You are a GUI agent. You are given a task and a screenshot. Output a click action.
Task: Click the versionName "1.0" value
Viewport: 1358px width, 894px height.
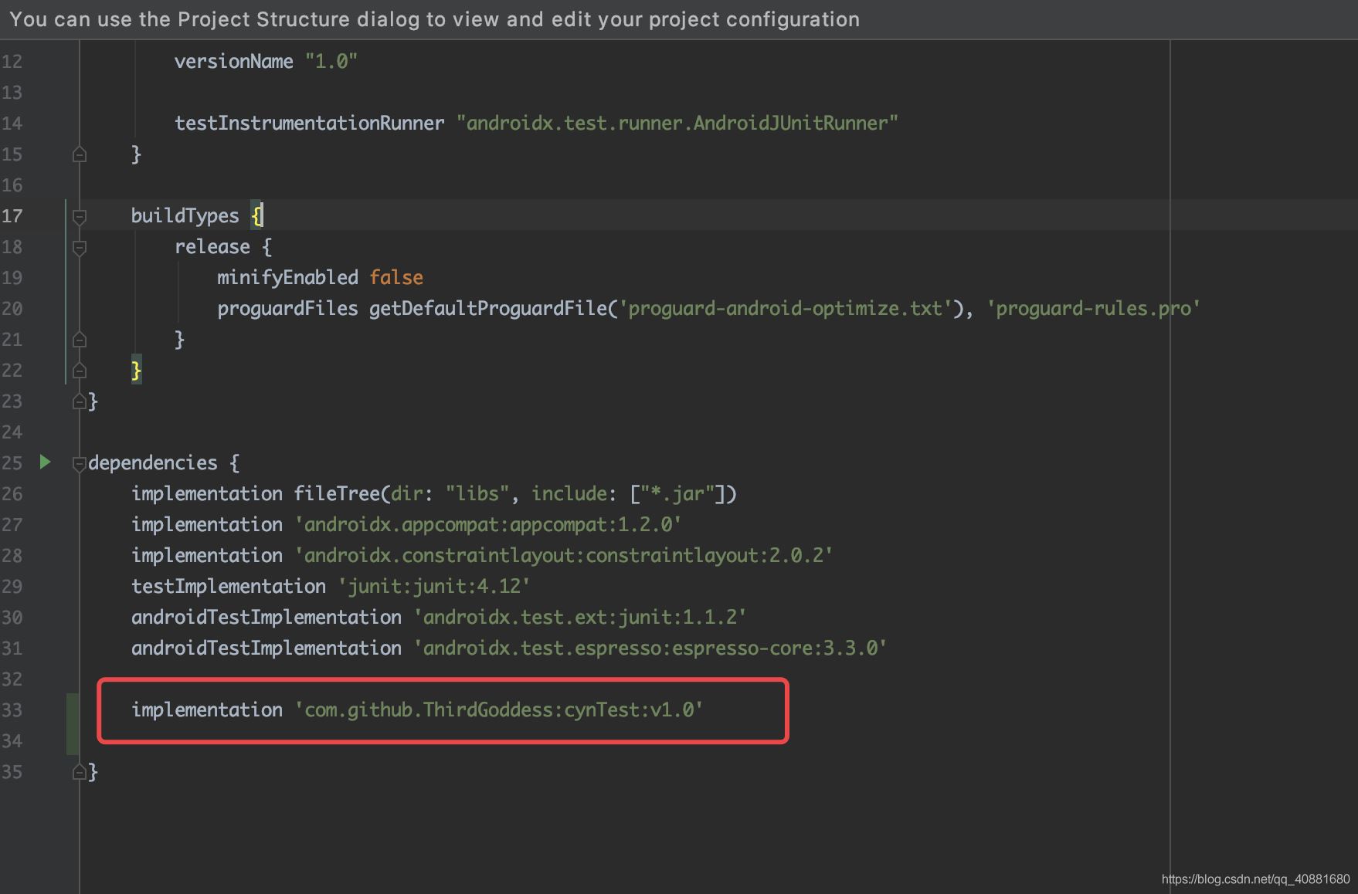tap(331, 62)
